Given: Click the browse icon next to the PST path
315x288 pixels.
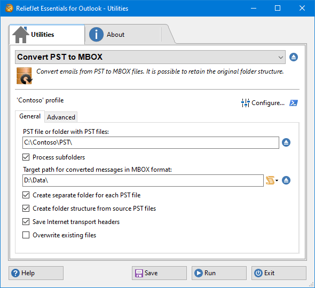Looking at the screenshot, I should (x=286, y=142).
